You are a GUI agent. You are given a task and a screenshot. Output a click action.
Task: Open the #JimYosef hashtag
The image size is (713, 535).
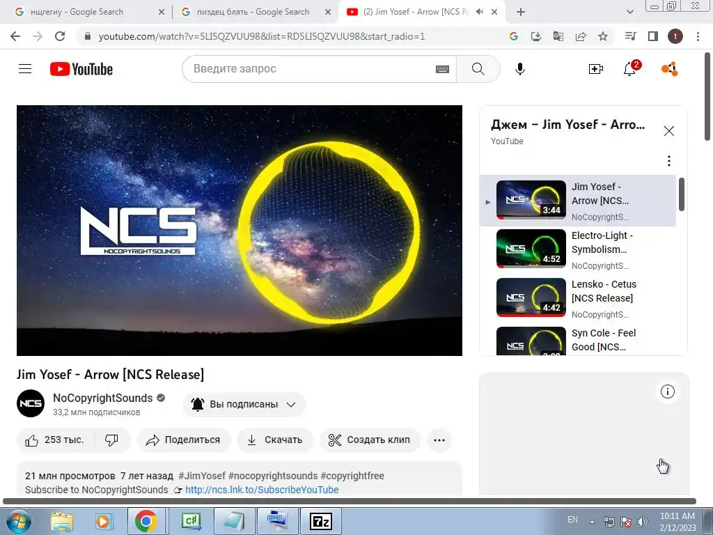(x=202, y=476)
